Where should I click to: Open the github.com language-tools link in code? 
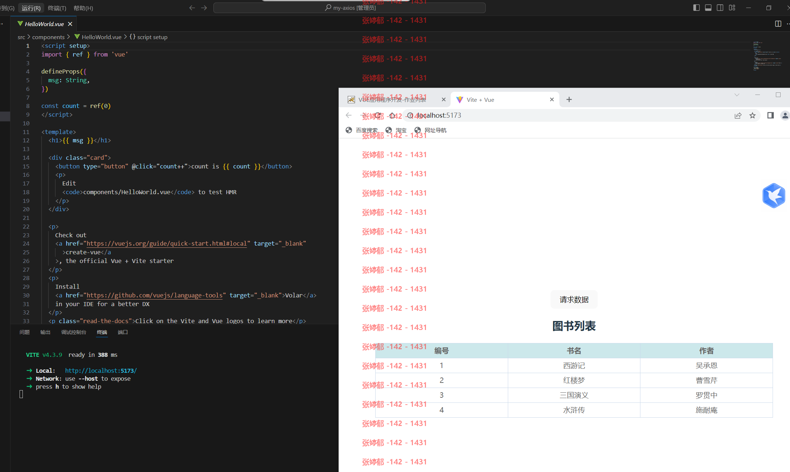155,295
